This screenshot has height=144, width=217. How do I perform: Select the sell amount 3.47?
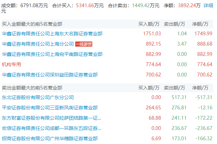[182, 44]
